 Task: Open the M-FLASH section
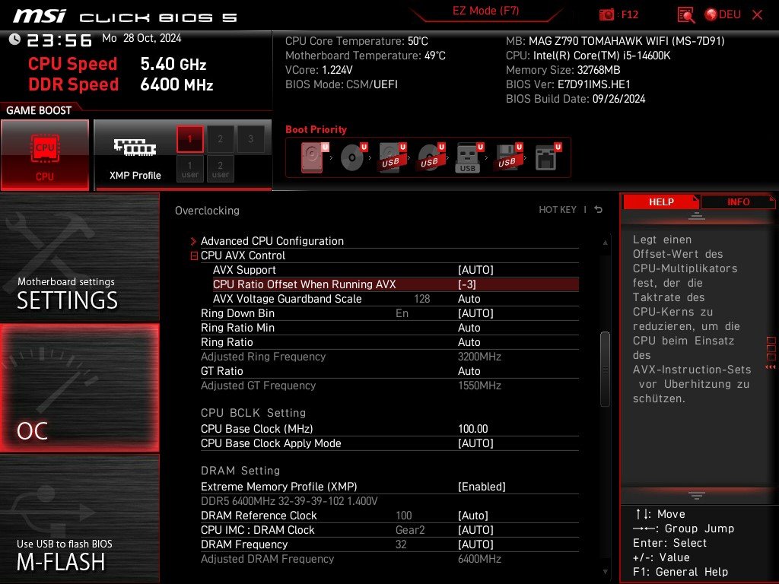[79, 519]
